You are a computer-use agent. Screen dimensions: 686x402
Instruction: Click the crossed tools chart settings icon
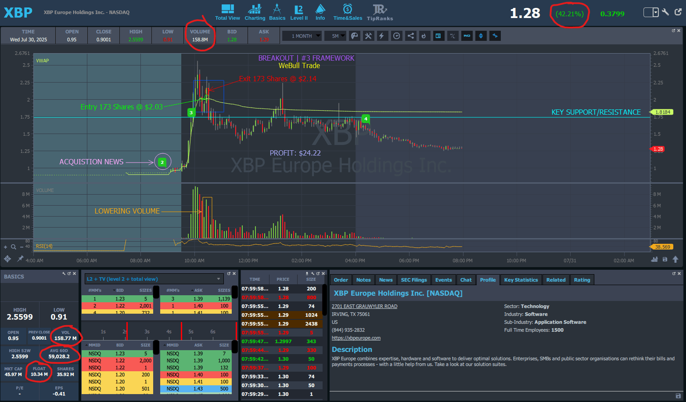368,36
